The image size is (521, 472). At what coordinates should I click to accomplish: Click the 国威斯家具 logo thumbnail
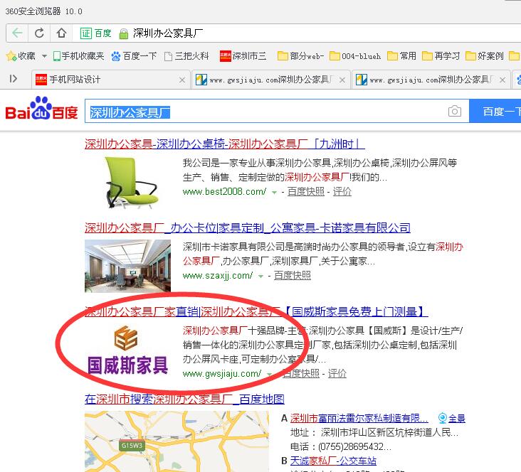coord(127,350)
